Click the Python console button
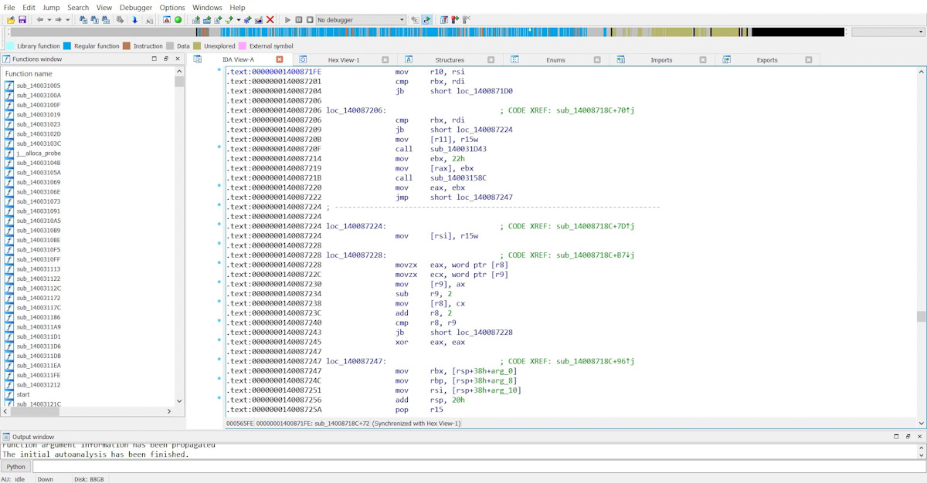The width and height of the screenshot is (927, 483). [x=15, y=467]
